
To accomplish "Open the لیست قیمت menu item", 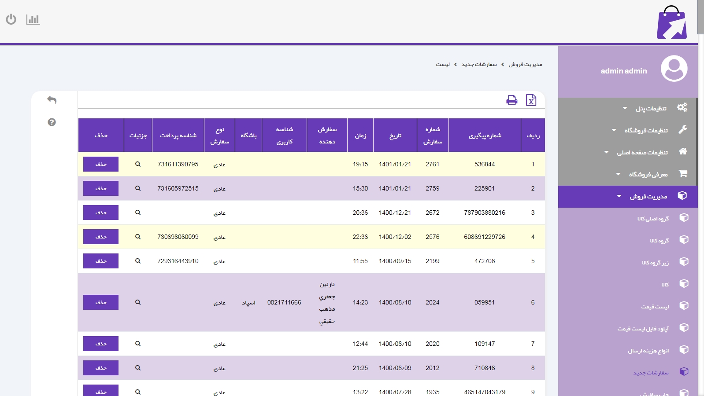I will pyautogui.click(x=655, y=307).
